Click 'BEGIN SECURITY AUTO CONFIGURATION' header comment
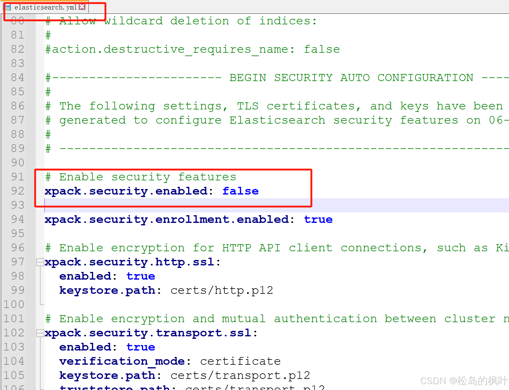 coord(351,78)
